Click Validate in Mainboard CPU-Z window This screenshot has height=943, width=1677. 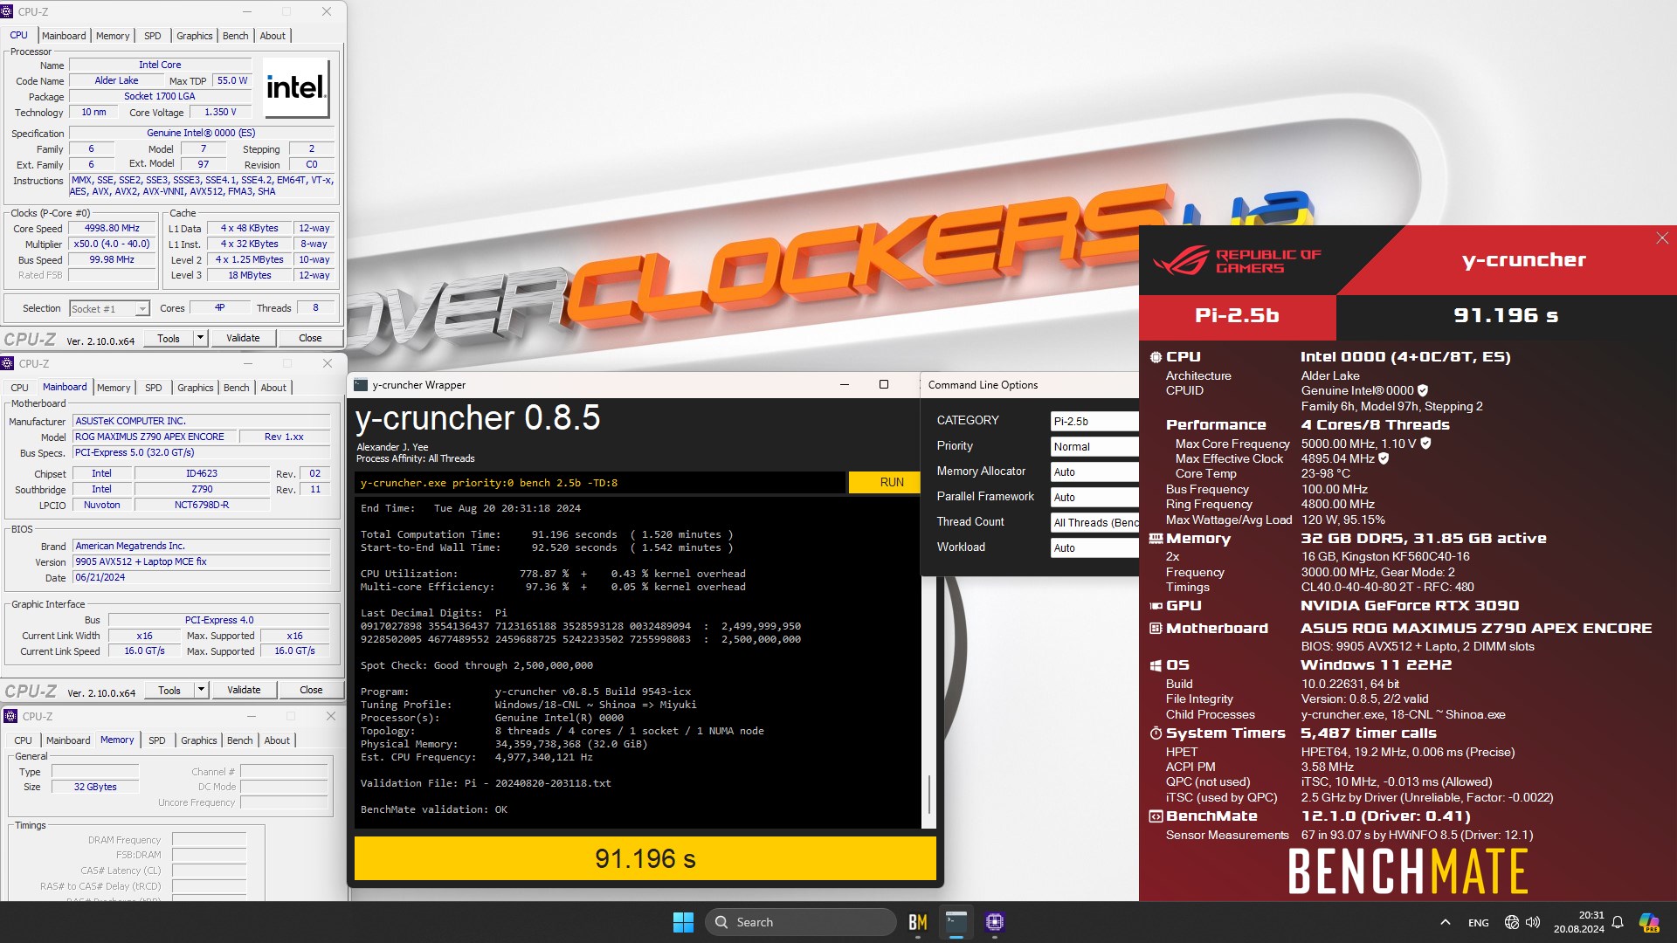tap(244, 690)
